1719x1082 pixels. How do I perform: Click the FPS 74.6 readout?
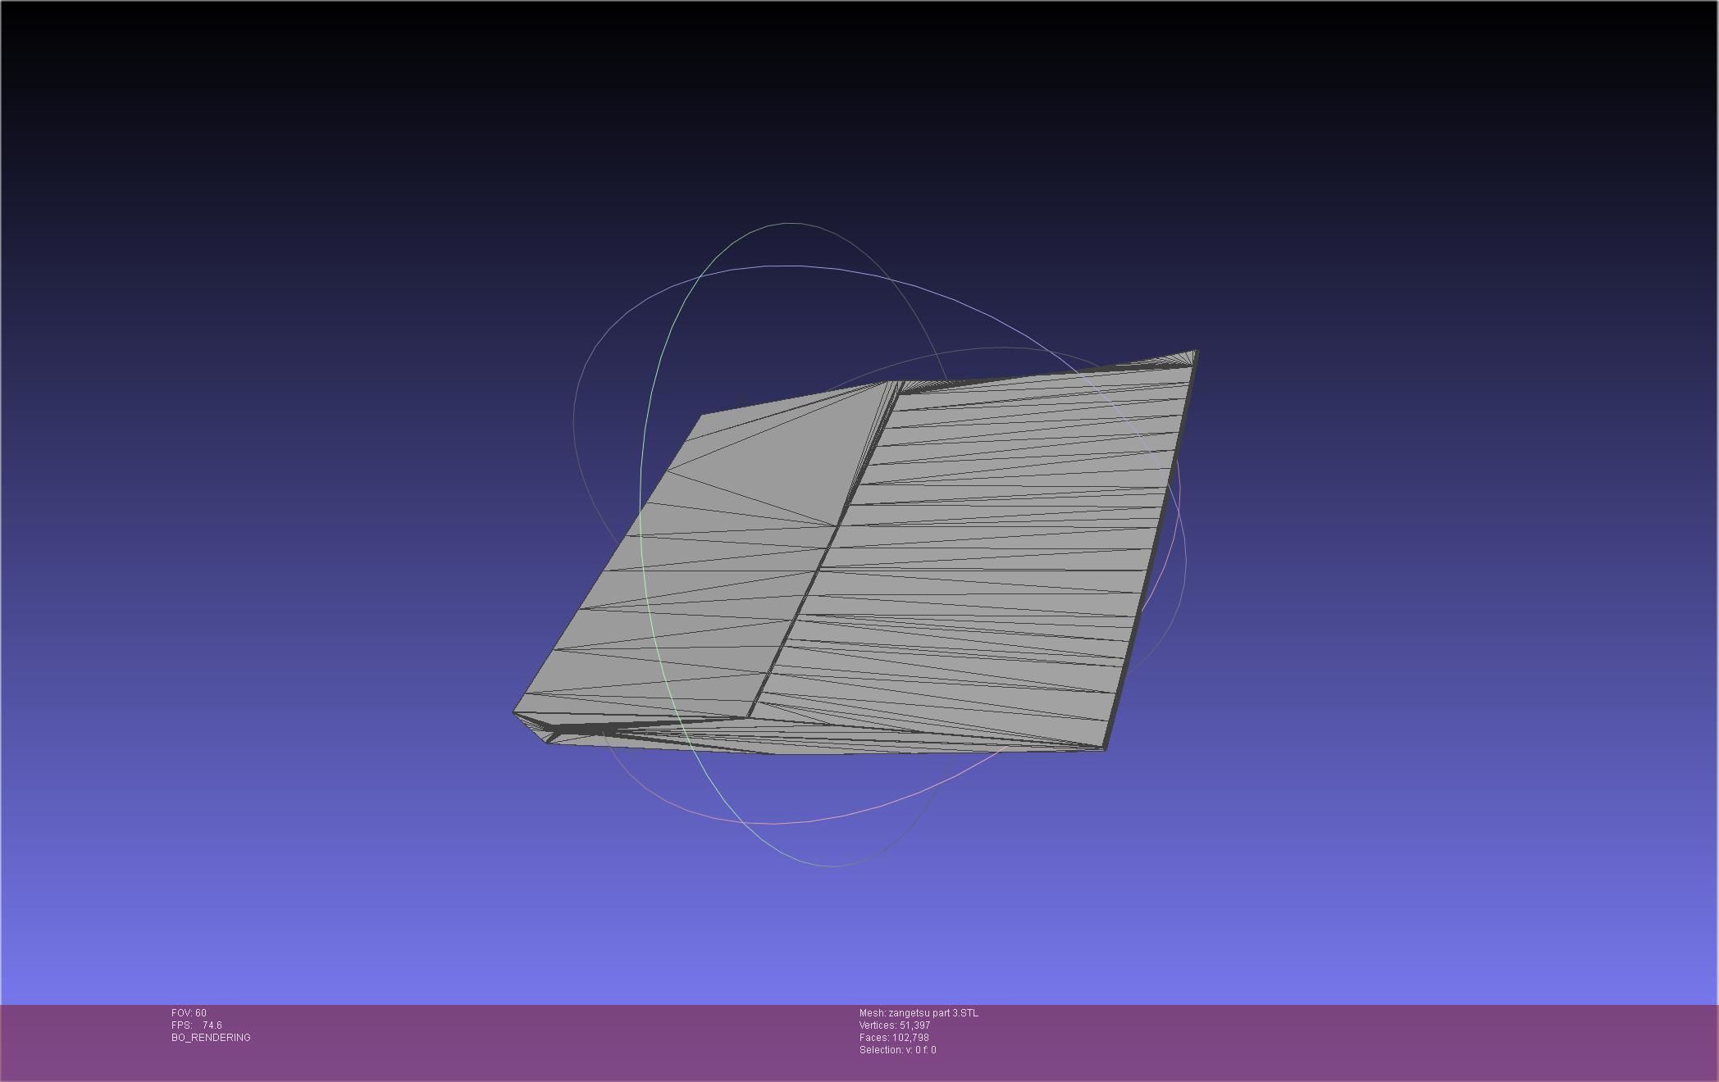click(197, 1025)
